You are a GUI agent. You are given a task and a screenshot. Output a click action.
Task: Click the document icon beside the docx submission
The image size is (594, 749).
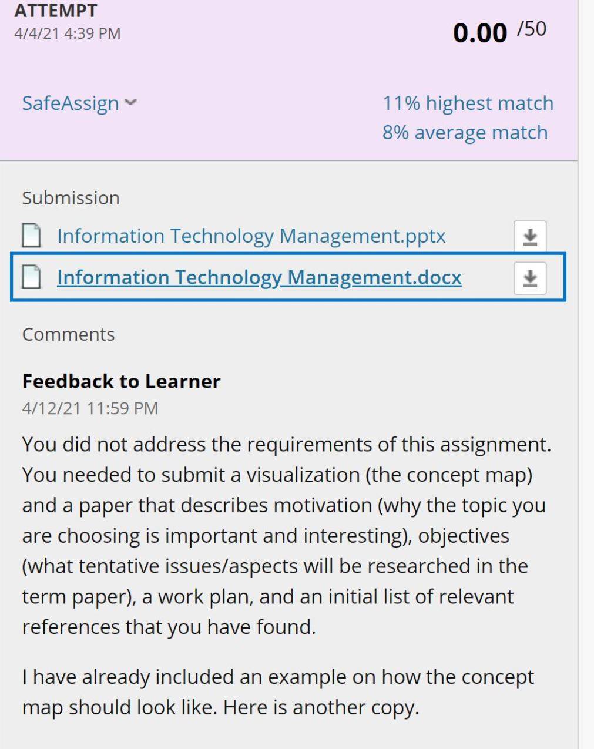(31, 277)
